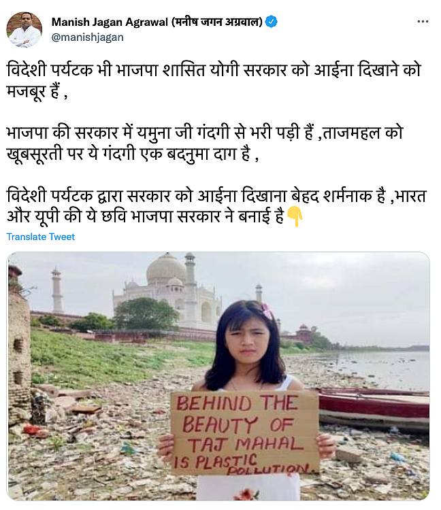Click the left minaret in the photo
This screenshot has height=510, width=441.
(56, 290)
